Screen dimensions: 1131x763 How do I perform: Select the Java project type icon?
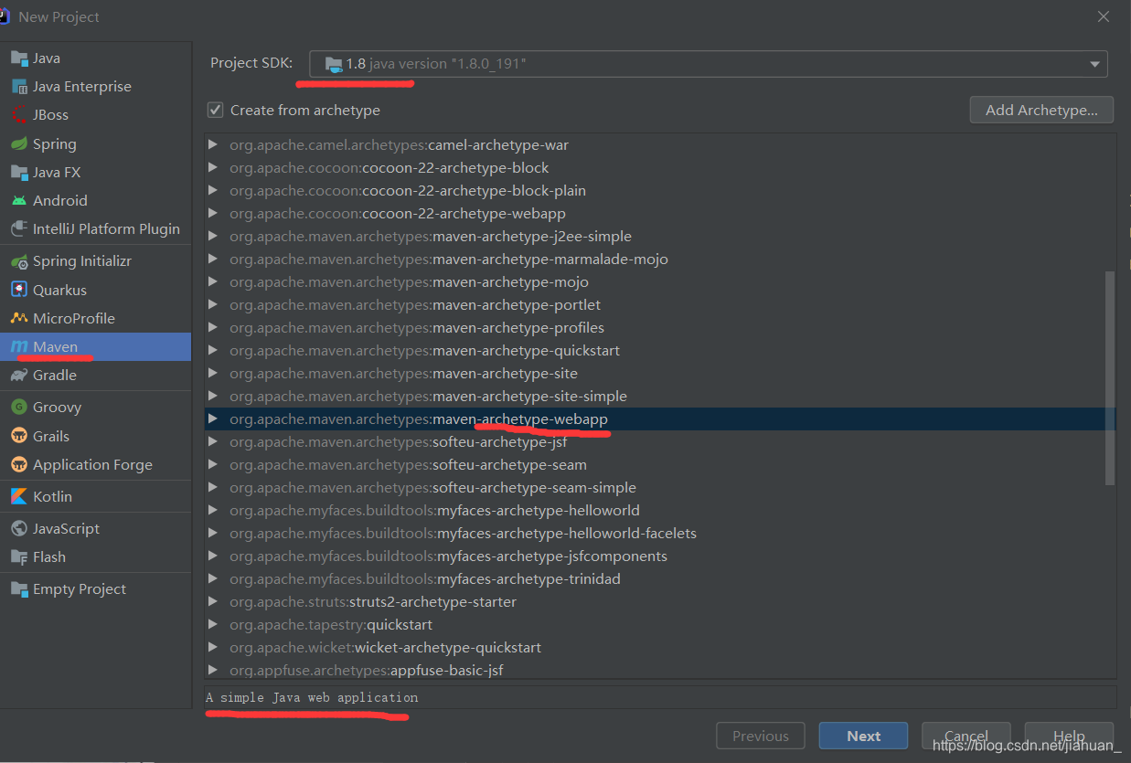(19, 58)
